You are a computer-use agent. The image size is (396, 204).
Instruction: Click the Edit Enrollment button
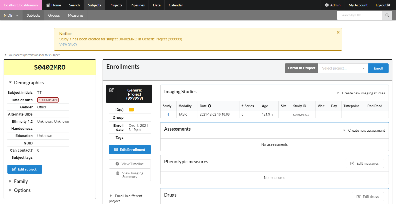(130, 150)
